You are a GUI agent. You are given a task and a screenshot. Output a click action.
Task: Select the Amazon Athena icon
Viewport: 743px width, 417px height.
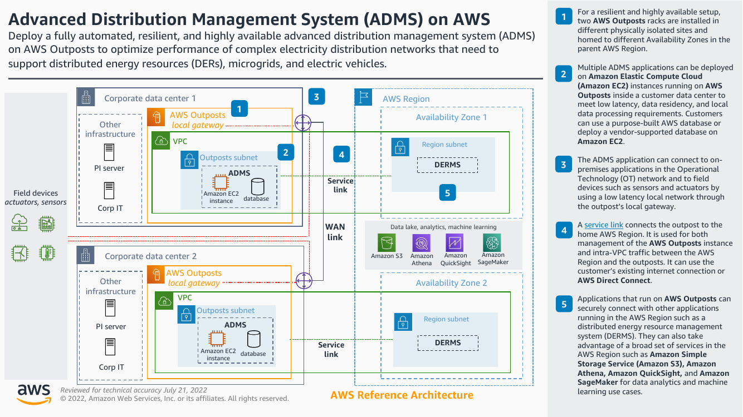point(422,243)
